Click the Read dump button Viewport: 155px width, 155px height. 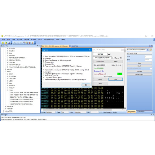click(x=100, y=61)
